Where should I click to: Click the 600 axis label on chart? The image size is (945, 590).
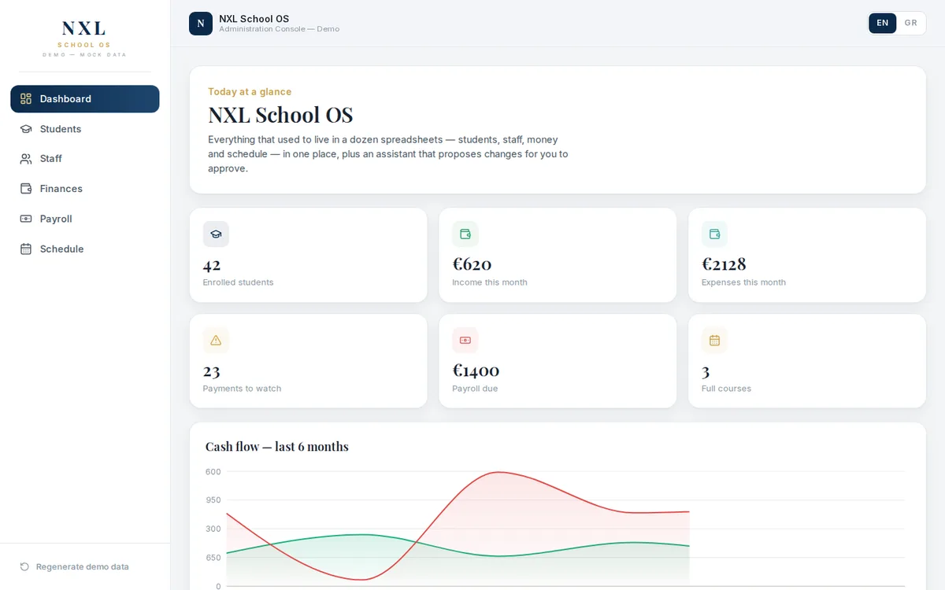point(213,472)
